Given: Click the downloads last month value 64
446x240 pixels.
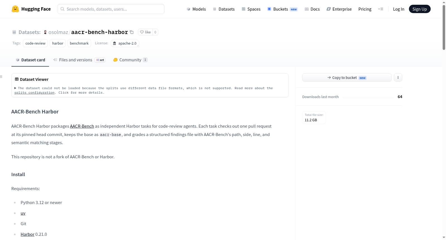Looking at the screenshot, I should tap(400, 97).
